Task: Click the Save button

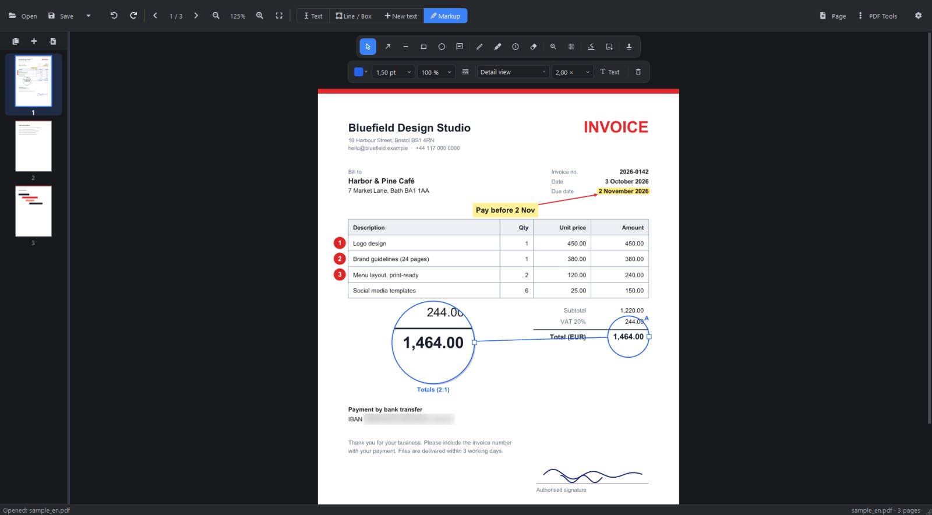Action: tap(61, 16)
